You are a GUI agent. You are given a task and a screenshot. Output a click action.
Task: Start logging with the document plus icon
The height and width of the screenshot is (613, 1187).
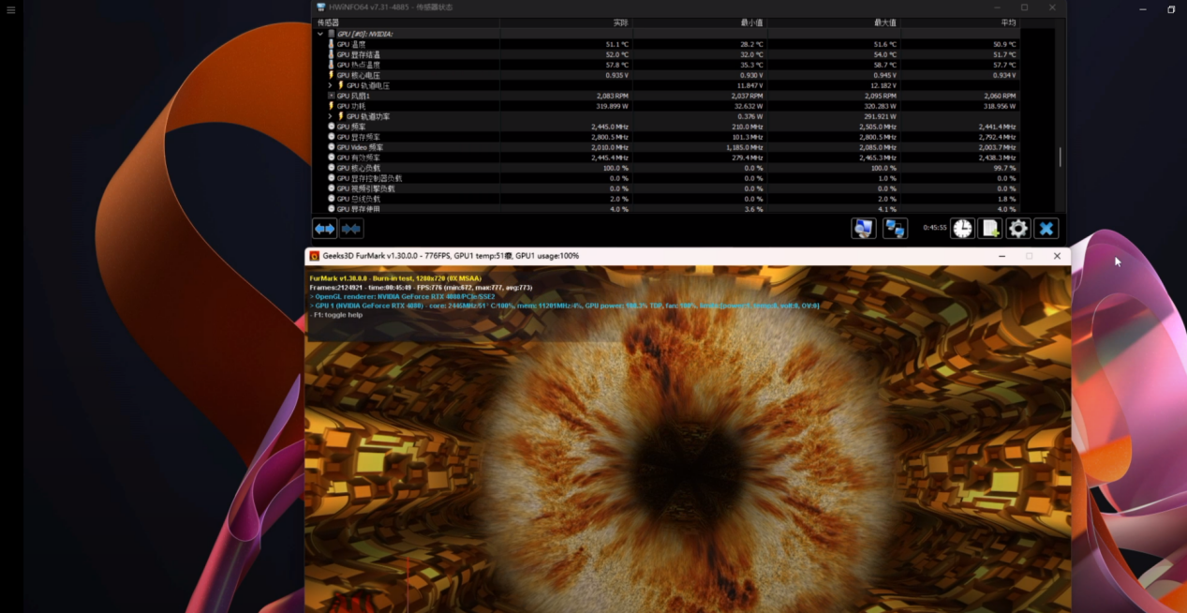click(x=990, y=229)
